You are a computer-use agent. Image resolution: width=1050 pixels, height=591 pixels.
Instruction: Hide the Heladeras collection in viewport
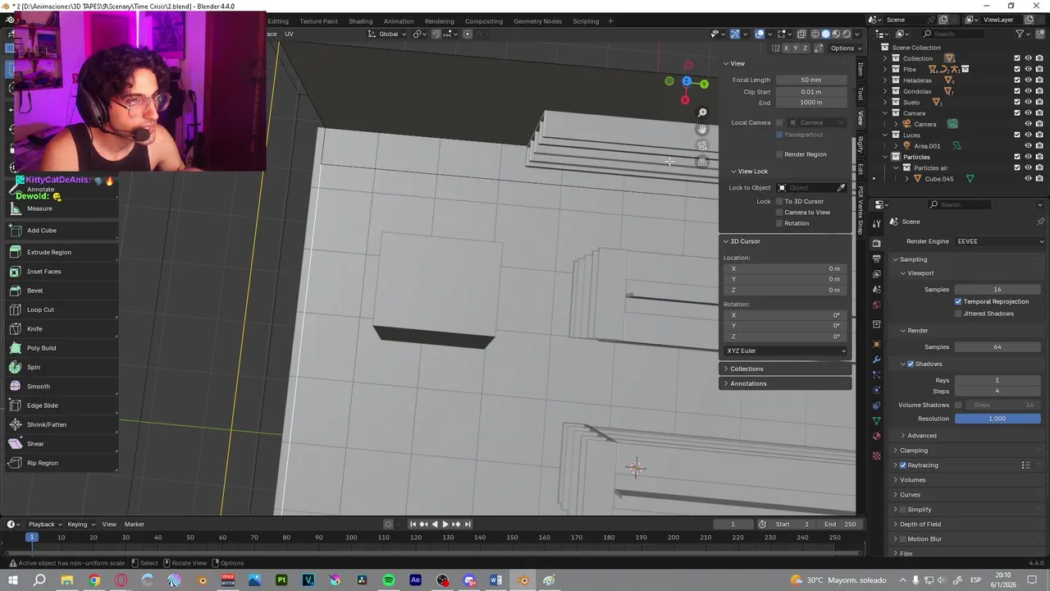(1028, 80)
